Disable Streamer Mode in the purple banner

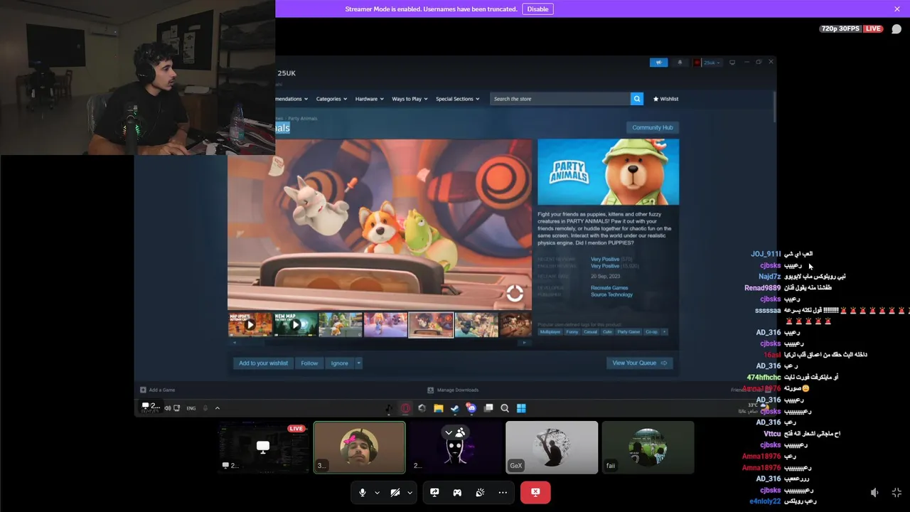(x=537, y=9)
